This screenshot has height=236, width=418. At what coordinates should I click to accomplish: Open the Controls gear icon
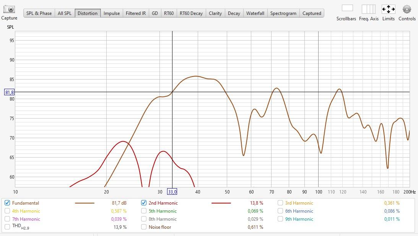[407, 9]
